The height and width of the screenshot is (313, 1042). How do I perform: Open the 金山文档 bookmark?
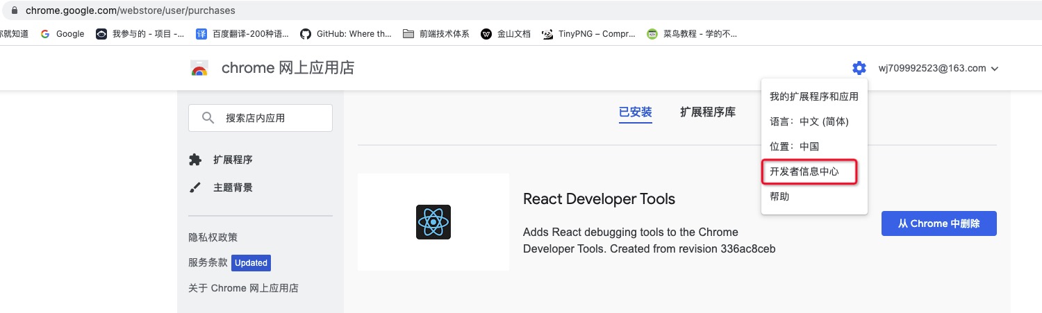click(x=506, y=33)
